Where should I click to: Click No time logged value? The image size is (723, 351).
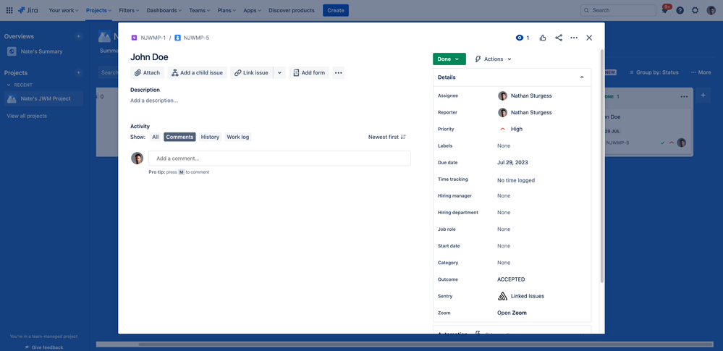516,180
